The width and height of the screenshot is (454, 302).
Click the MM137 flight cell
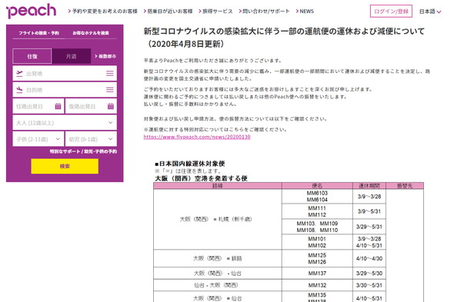click(317, 273)
